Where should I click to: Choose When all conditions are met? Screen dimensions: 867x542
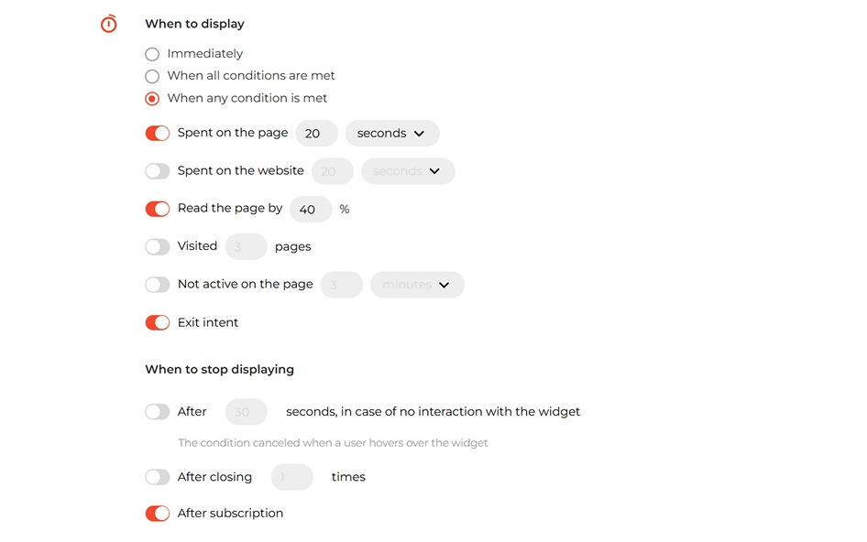[152, 76]
